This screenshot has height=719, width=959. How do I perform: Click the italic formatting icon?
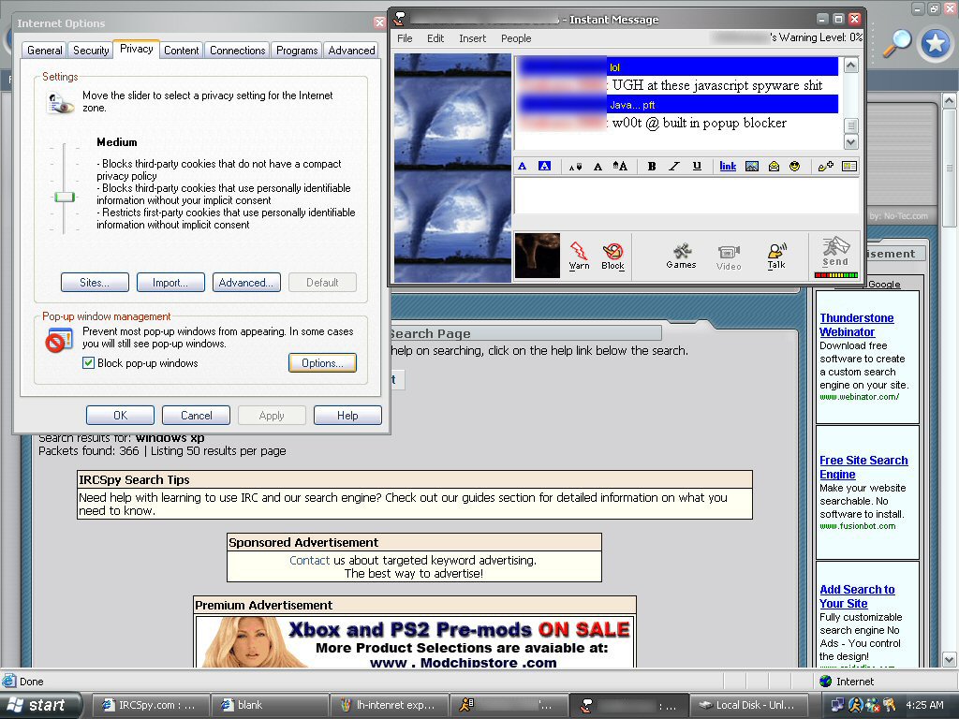(x=674, y=167)
